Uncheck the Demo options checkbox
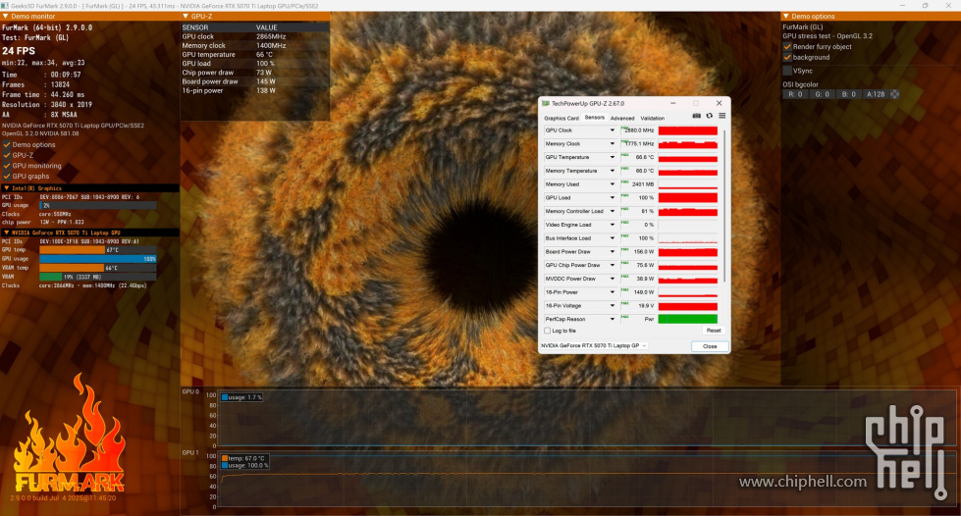This screenshot has width=961, height=516. (7, 144)
